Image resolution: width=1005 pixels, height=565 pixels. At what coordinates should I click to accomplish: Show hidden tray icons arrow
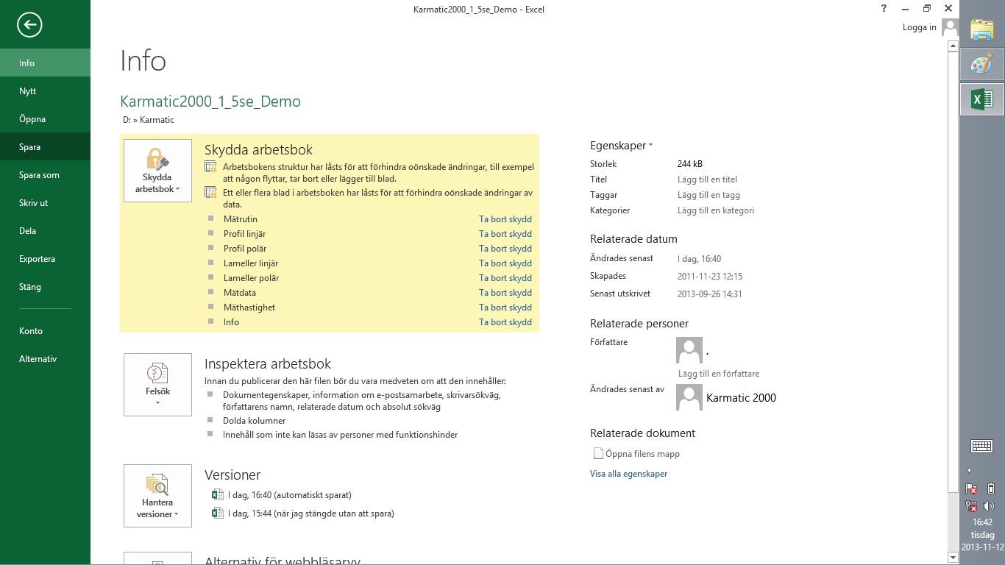(x=969, y=470)
